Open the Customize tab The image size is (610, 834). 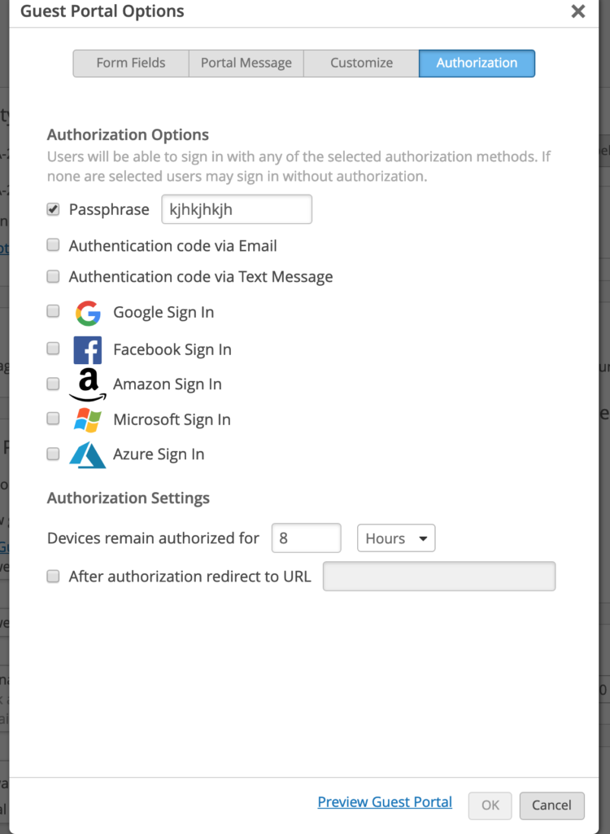pos(360,63)
